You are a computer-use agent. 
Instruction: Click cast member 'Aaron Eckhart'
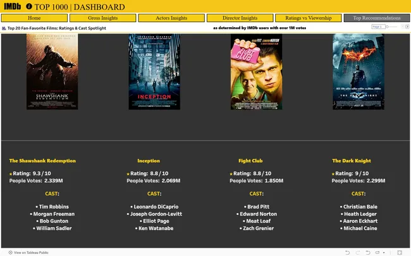360,221
